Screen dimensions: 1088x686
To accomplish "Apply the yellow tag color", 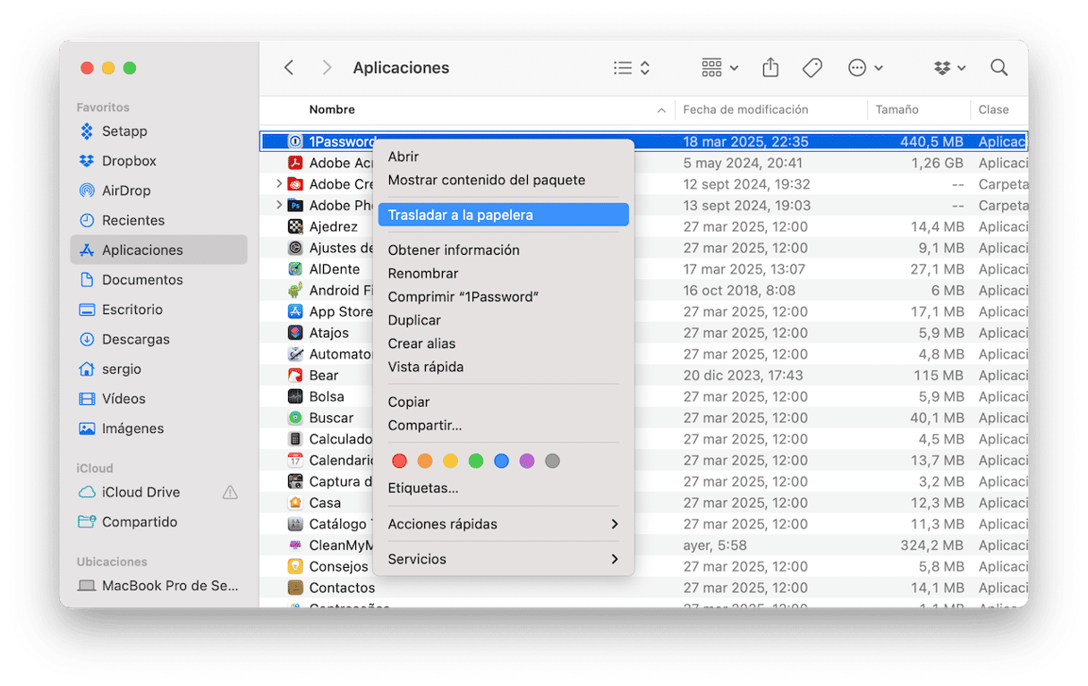I will [x=450, y=462].
